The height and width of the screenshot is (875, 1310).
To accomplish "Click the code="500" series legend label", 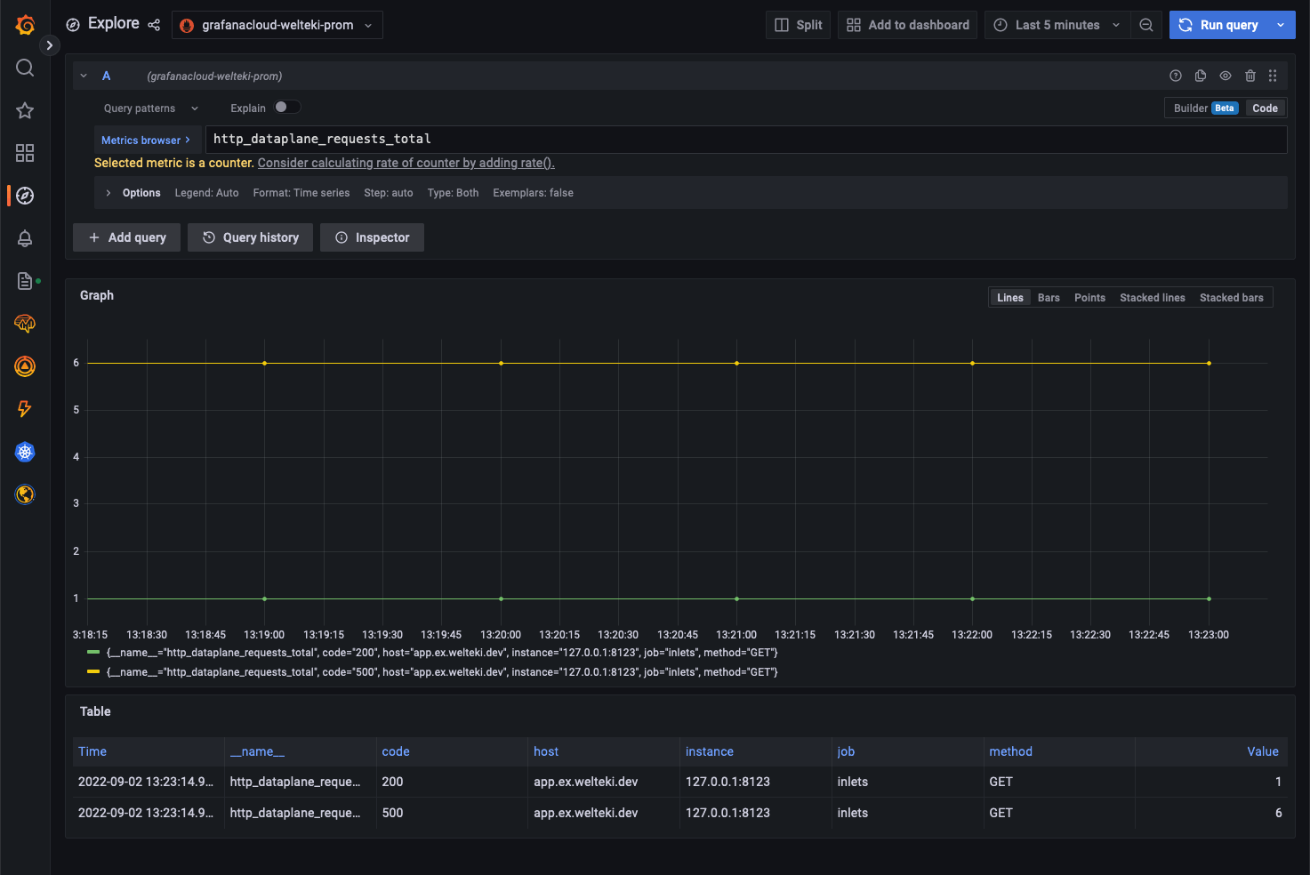I will (442, 672).
